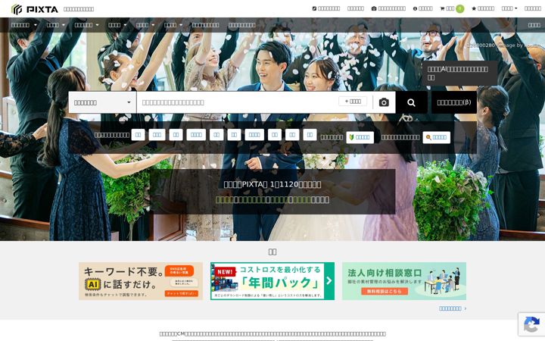The height and width of the screenshot is (341, 545).
Task: Click the PIXTA logo
Action: point(34,9)
